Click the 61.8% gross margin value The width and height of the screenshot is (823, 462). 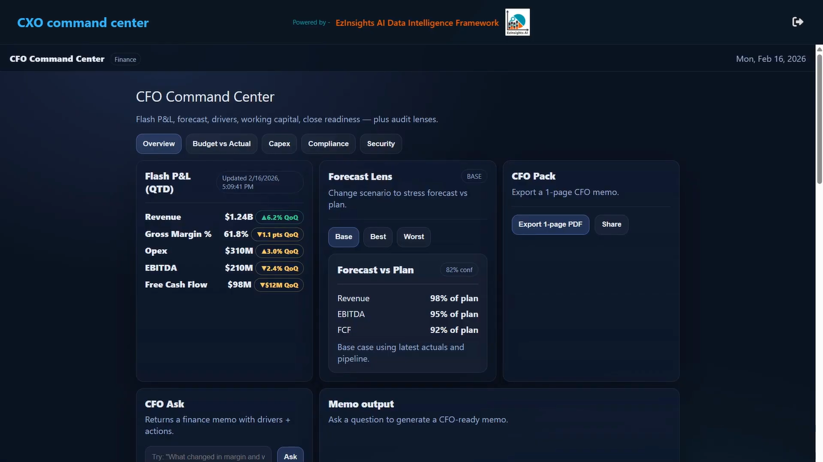236,234
